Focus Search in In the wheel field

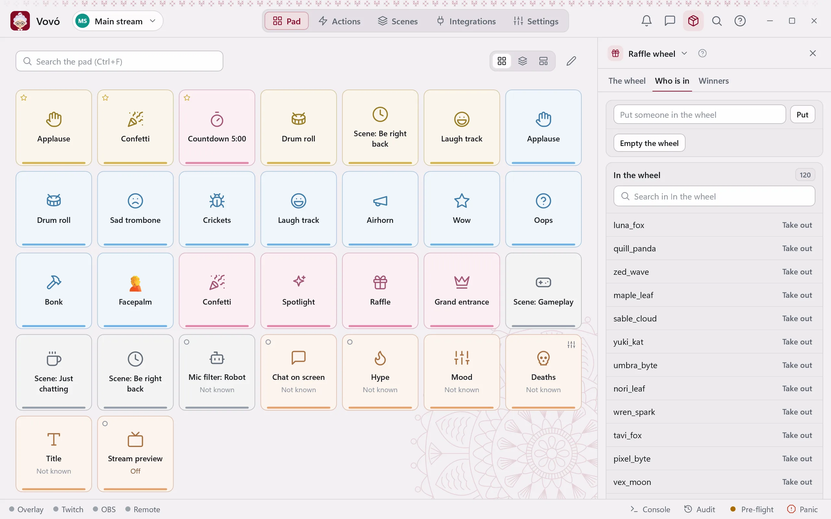(x=714, y=196)
